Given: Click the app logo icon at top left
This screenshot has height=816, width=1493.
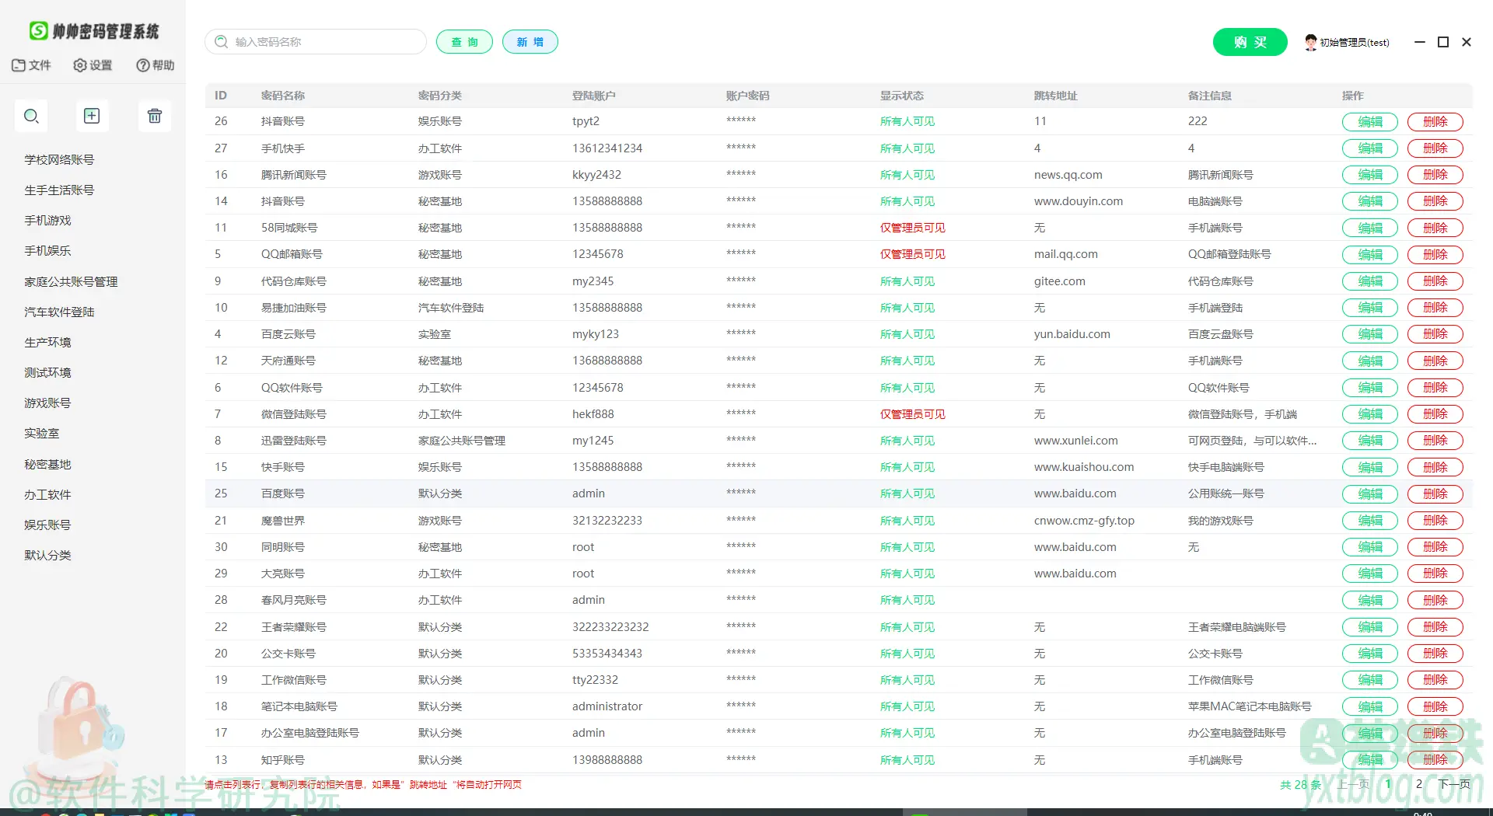Looking at the screenshot, I should [38, 31].
